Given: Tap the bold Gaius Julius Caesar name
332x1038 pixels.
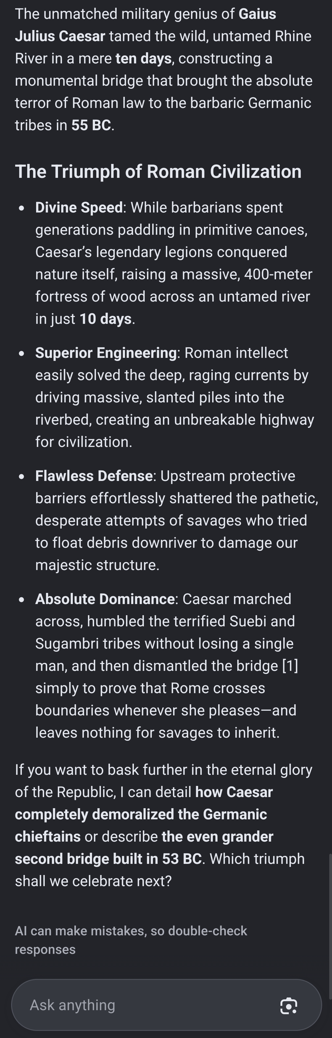Looking at the screenshot, I should (x=146, y=25).
